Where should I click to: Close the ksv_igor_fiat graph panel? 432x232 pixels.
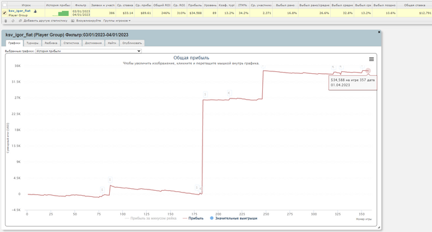(379, 32)
